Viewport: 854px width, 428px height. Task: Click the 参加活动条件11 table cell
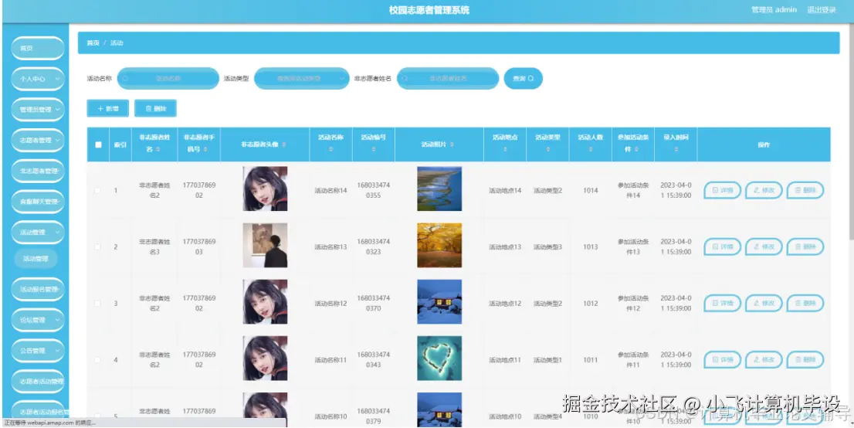[633, 360]
